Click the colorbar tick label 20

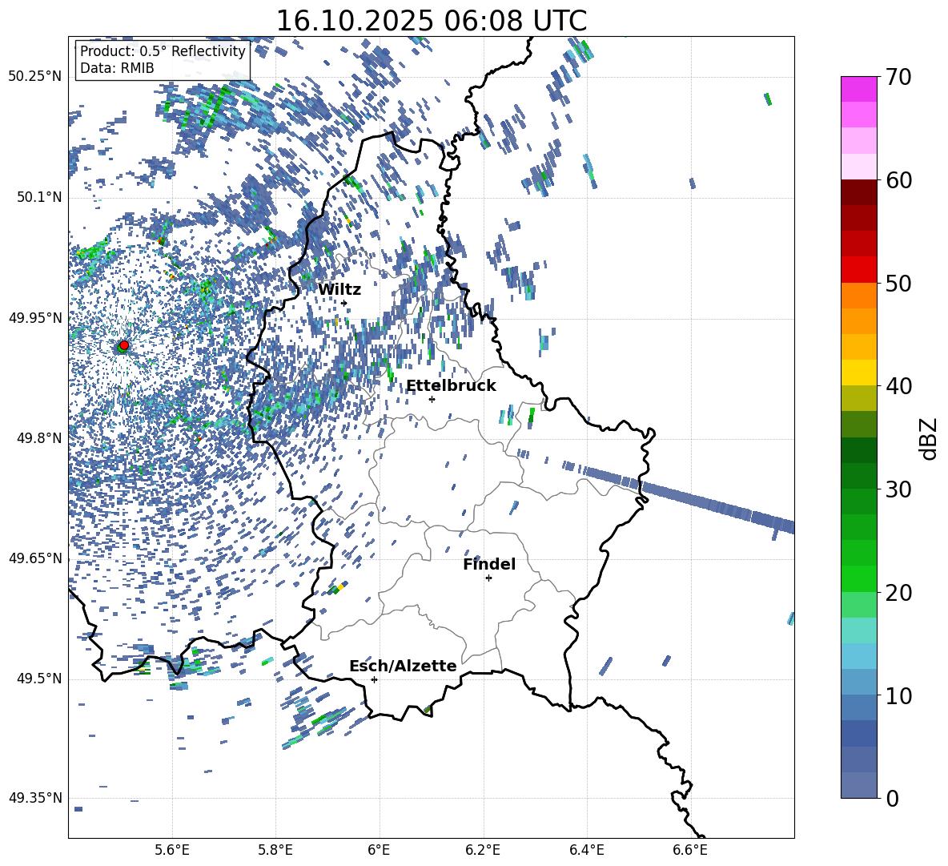(x=898, y=593)
